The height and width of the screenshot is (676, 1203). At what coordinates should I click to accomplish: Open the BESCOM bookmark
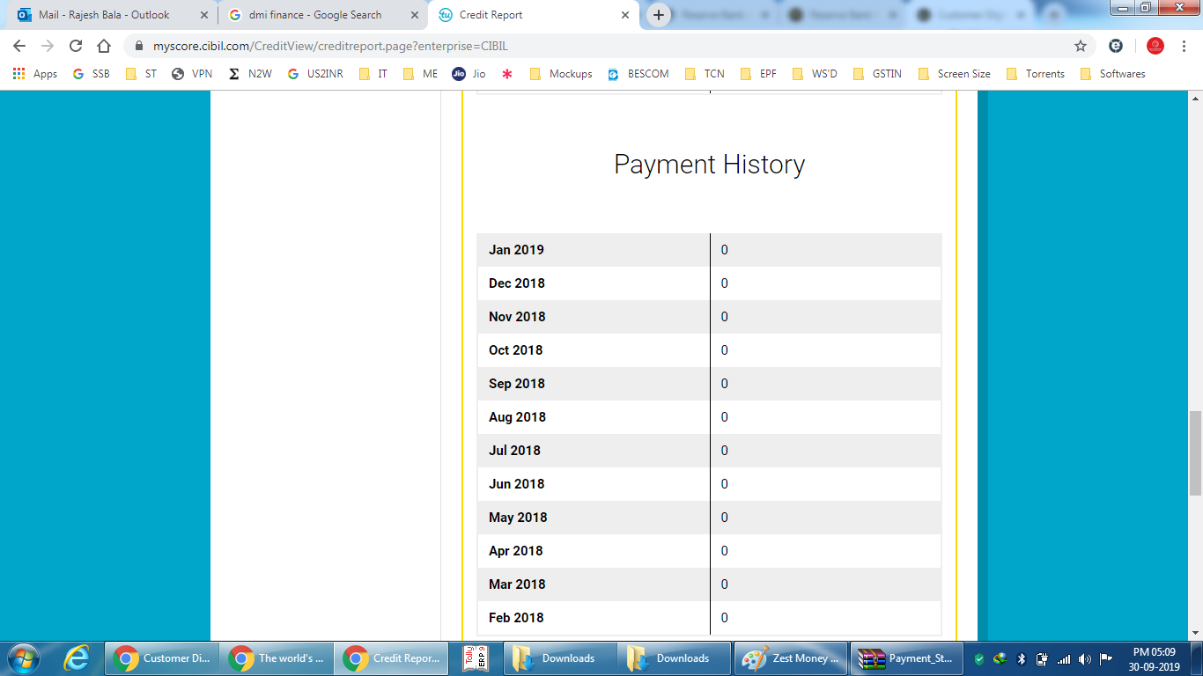(638, 74)
